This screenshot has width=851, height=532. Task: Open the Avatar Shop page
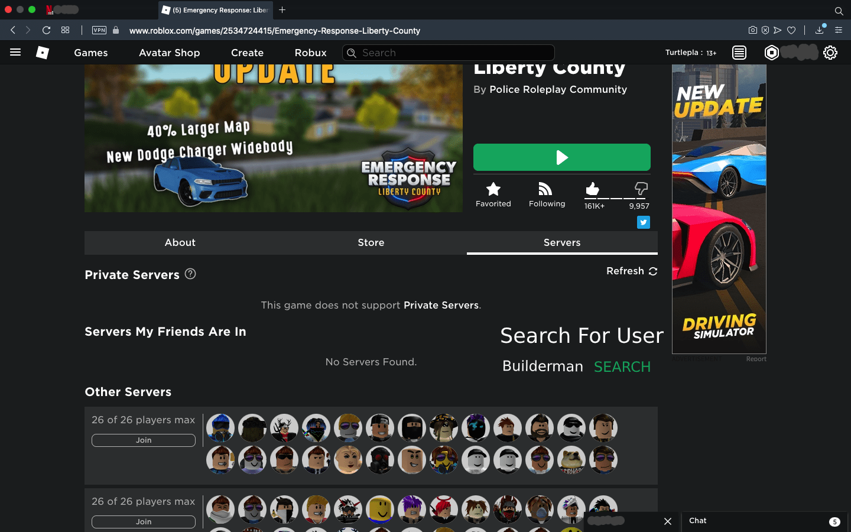point(169,53)
